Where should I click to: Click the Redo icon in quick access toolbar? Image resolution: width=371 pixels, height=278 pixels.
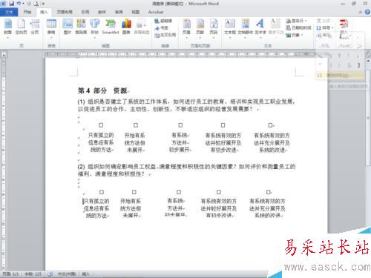click(x=29, y=4)
